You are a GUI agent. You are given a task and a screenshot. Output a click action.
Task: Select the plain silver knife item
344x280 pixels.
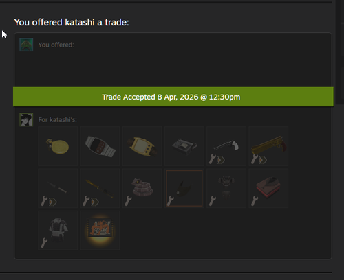(x=58, y=188)
